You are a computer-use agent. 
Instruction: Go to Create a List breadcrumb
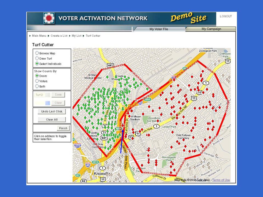click(x=59, y=36)
